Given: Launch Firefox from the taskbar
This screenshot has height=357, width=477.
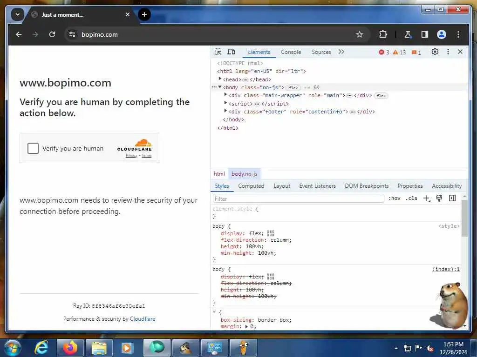Looking at the screenshot, I should click(x=70, y=348).
